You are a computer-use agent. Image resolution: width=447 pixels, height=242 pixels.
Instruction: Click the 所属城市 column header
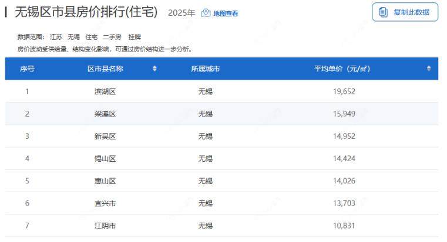(205, 69)
